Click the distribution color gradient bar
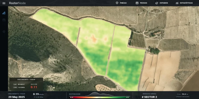This screenshot has height=99, width=199. click(100, 97)
